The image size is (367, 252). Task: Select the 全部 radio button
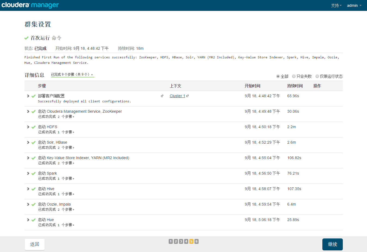[278, 76]
